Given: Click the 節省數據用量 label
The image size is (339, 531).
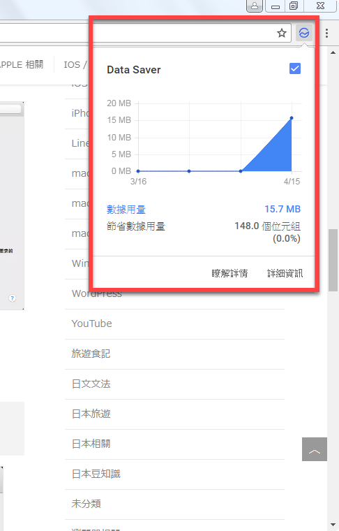Looking at the screenshot, I should point(136,226).
